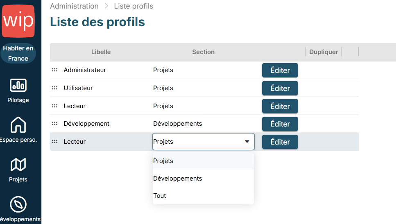The height and width of the screenshot is (224, 396).
Task: Open the Développements compass icon
Action: (18, 204)
